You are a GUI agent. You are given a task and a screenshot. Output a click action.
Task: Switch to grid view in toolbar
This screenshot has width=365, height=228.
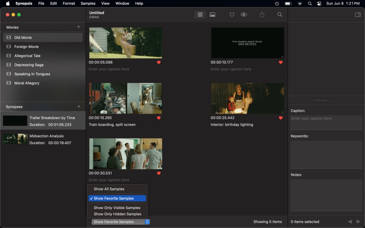[200, 15]
